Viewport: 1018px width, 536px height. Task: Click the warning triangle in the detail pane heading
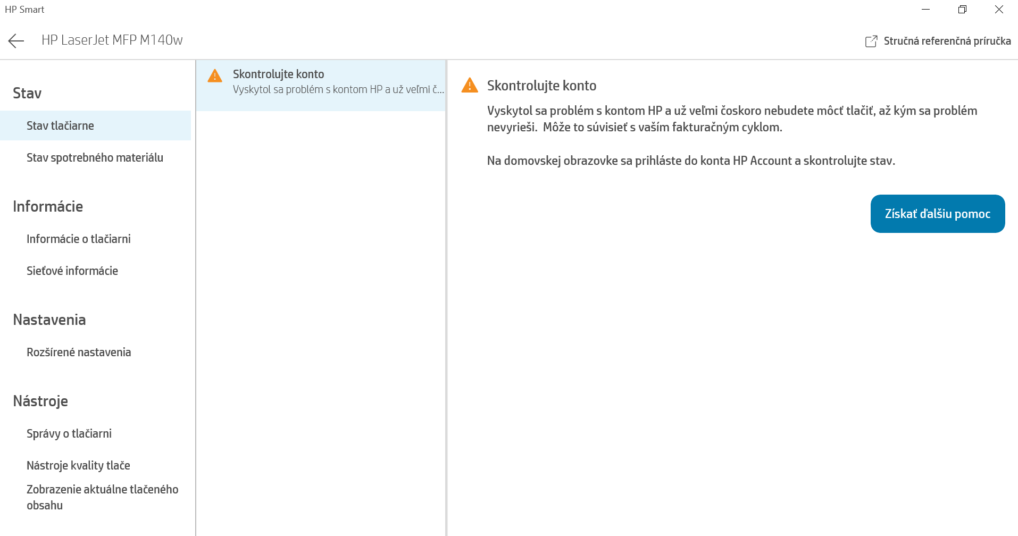470,85
